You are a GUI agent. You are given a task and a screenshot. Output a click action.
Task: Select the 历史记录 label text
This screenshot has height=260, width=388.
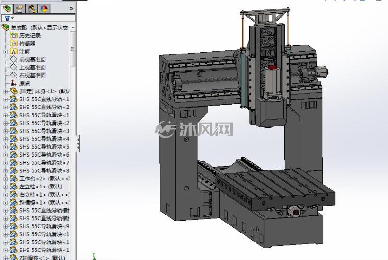point(30,36)
